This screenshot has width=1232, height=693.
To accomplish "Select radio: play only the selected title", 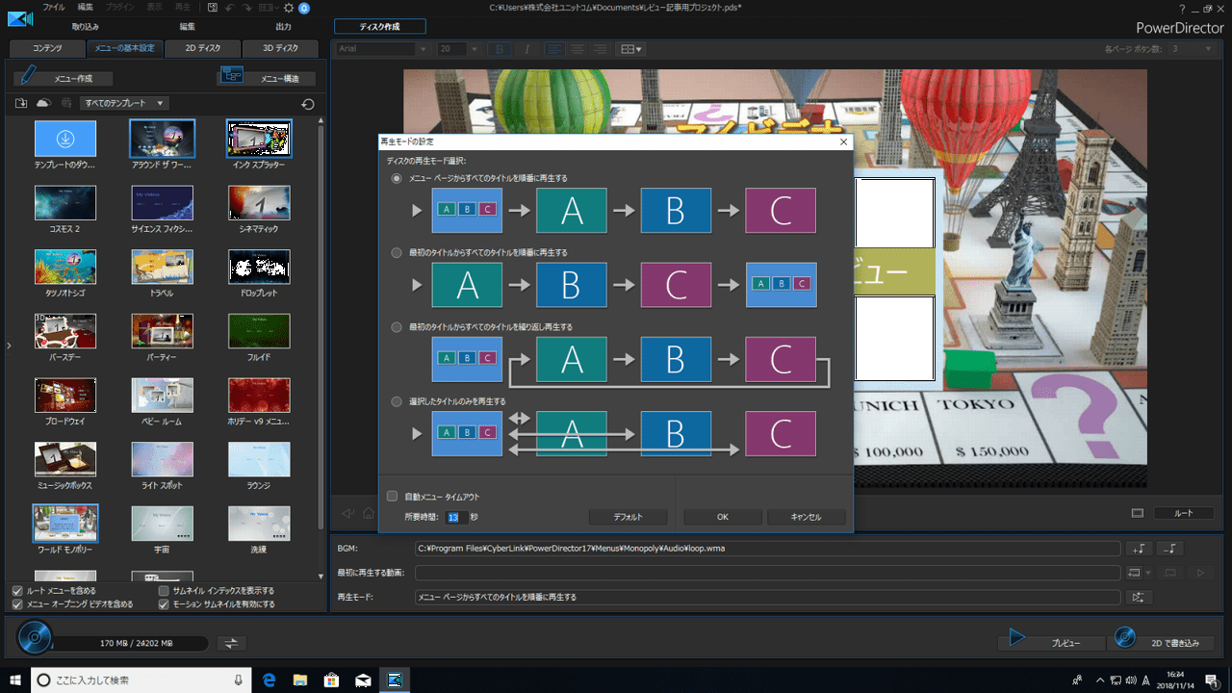I will point(397,401).
